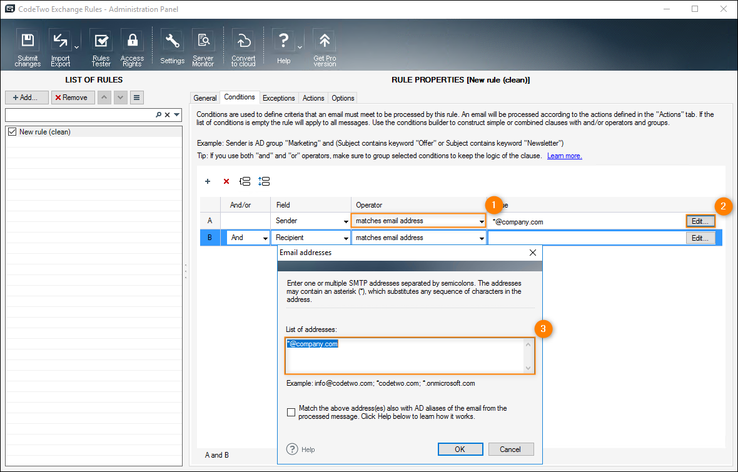The image size is (738, 472).
Task: Confirm the dialog with OK
Action: pyautogui.click(x=460, y=449)
